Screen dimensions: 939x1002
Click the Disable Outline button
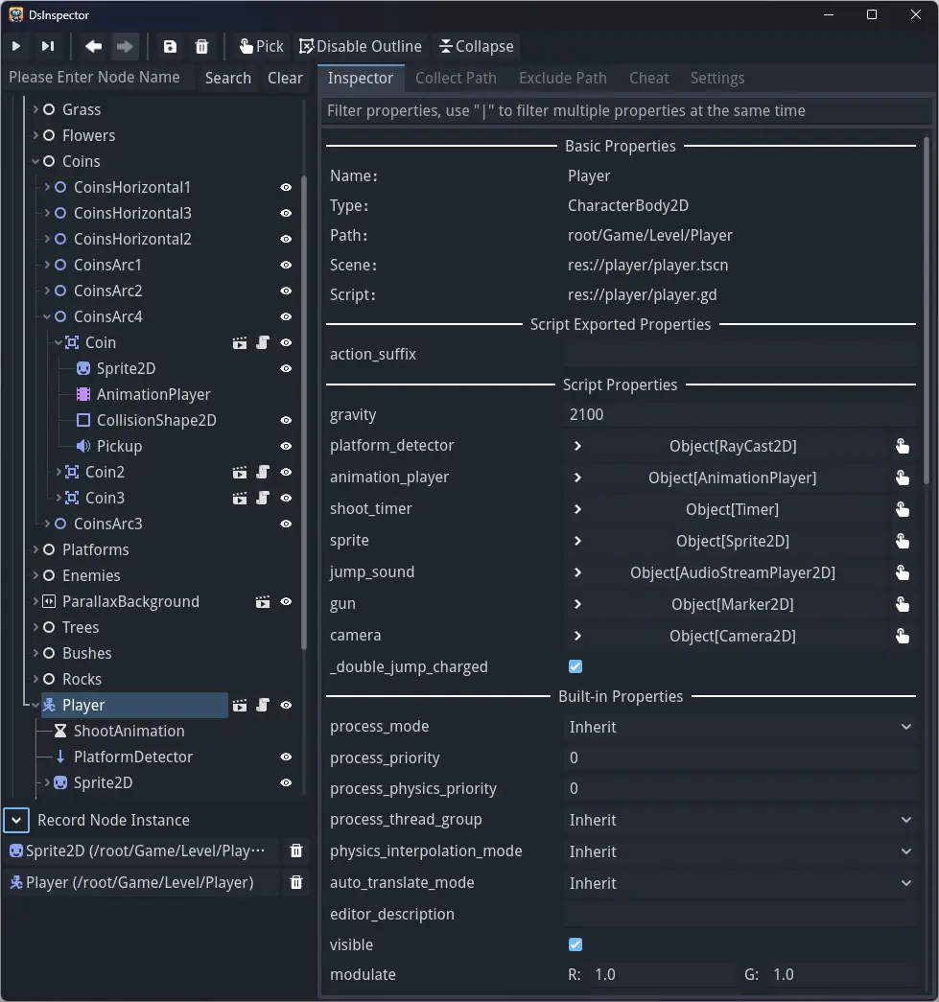pos(360,46)
